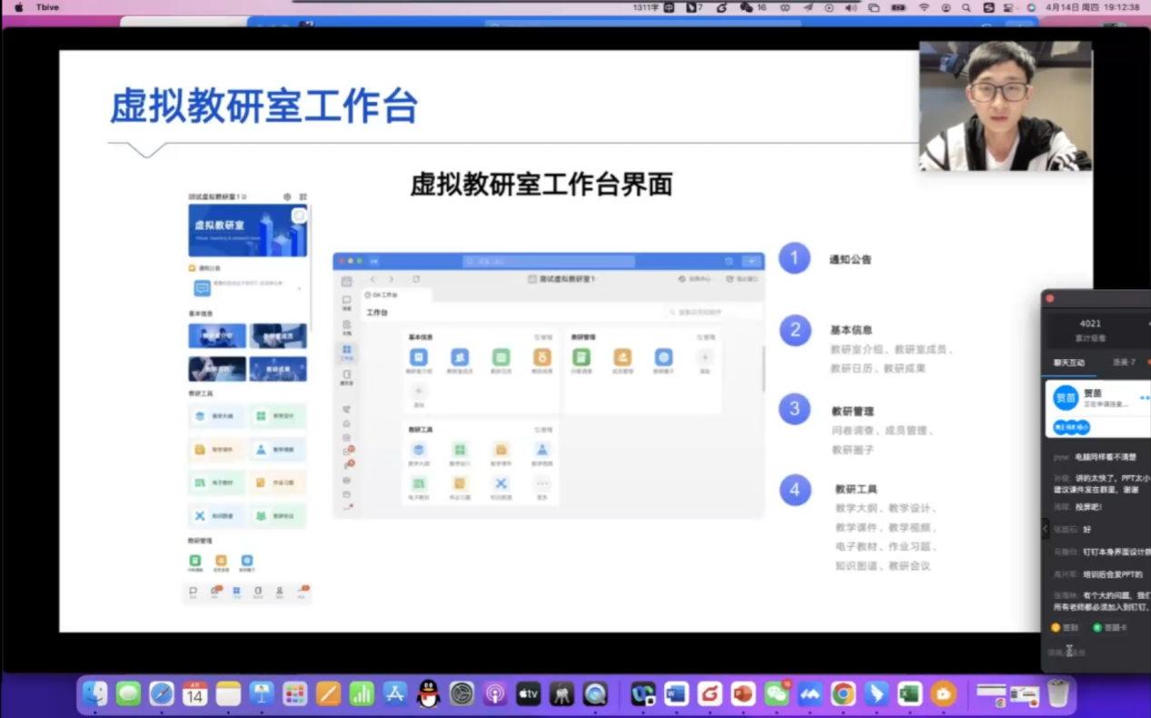Open the three-dot menu beside 贺苗
This screenshot has width=1151, height=718.
point(1144,398)
